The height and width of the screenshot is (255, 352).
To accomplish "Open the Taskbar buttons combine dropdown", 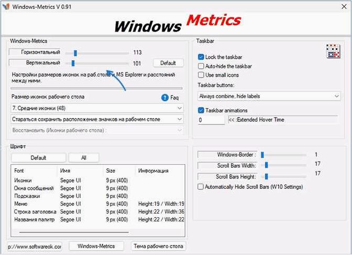I will pos(269,96).
